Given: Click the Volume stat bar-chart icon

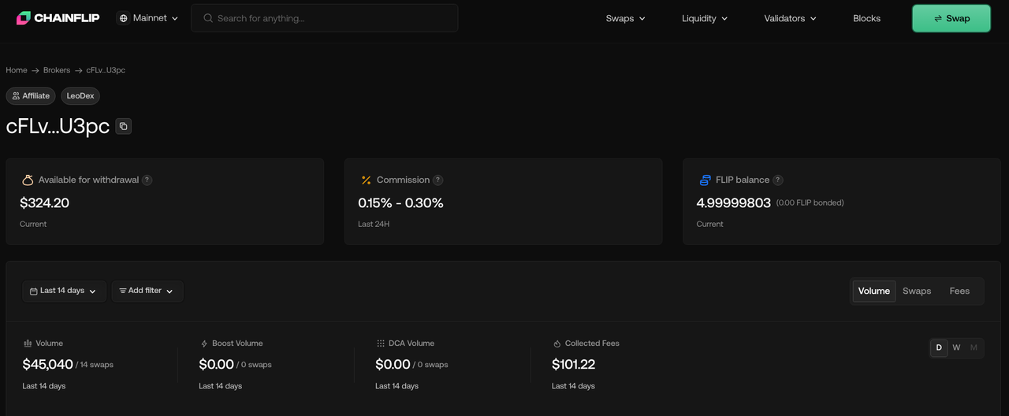Looking at the screenshot, I should click(28, 344).
